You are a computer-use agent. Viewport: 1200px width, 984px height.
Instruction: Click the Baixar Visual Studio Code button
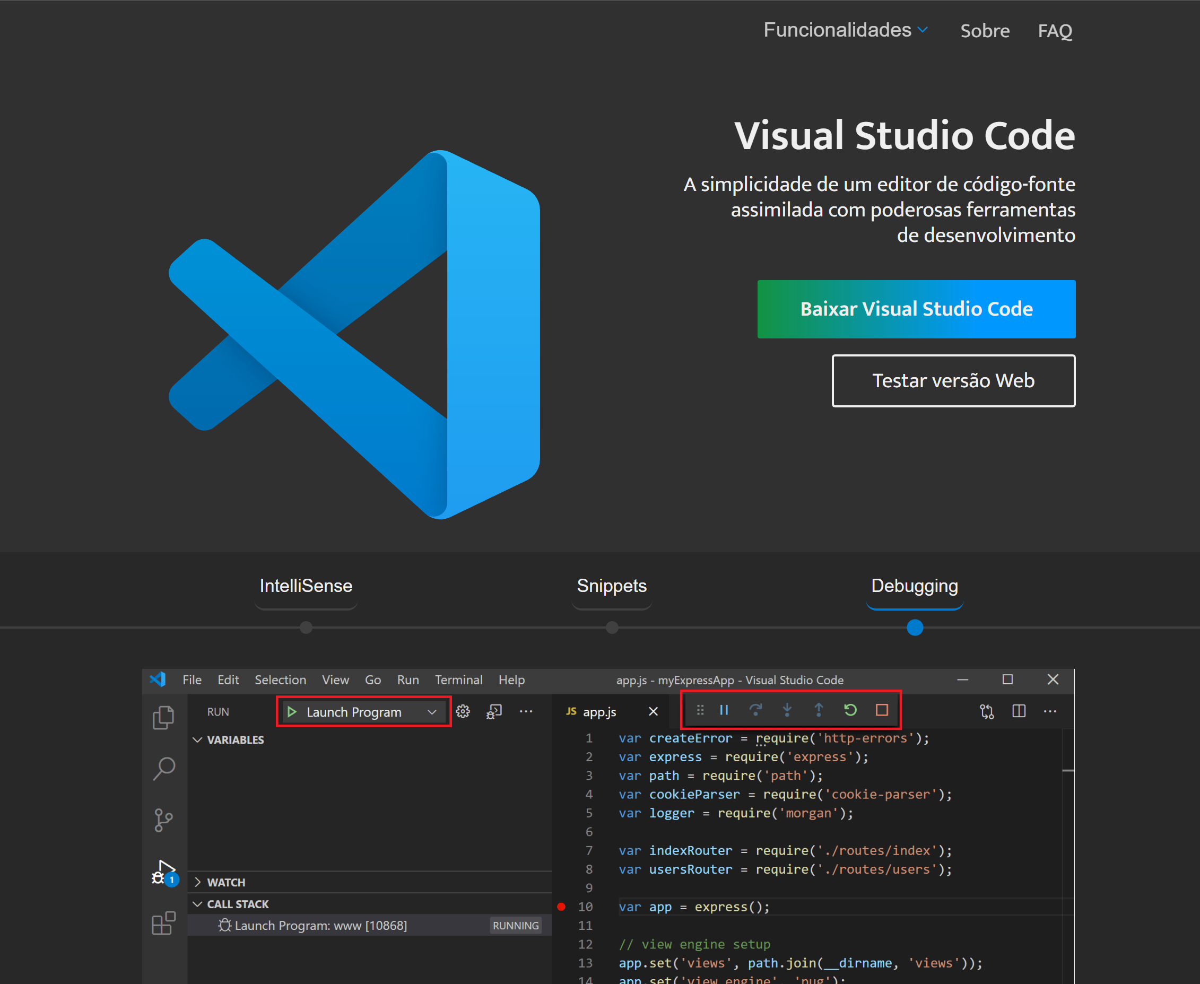(x=916, y=309)
